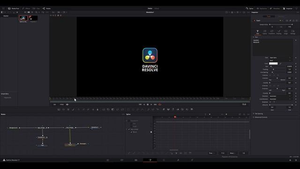
Task: Open the Settings tab of Text1
Action: (292, 32)
